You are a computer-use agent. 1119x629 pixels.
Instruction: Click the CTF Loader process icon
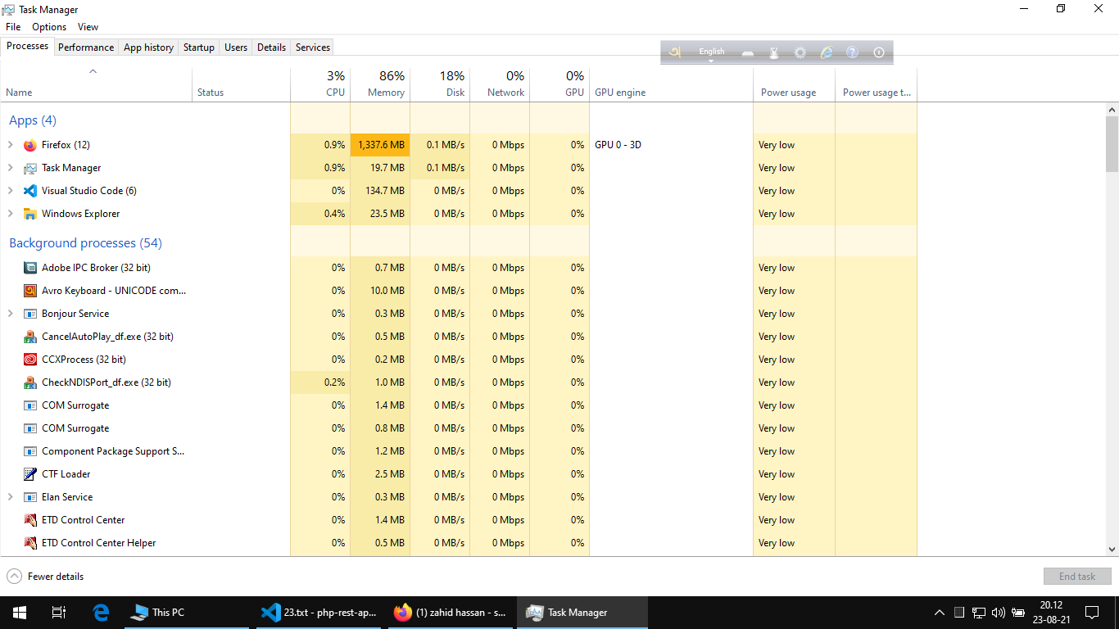[x=30, y=474]
